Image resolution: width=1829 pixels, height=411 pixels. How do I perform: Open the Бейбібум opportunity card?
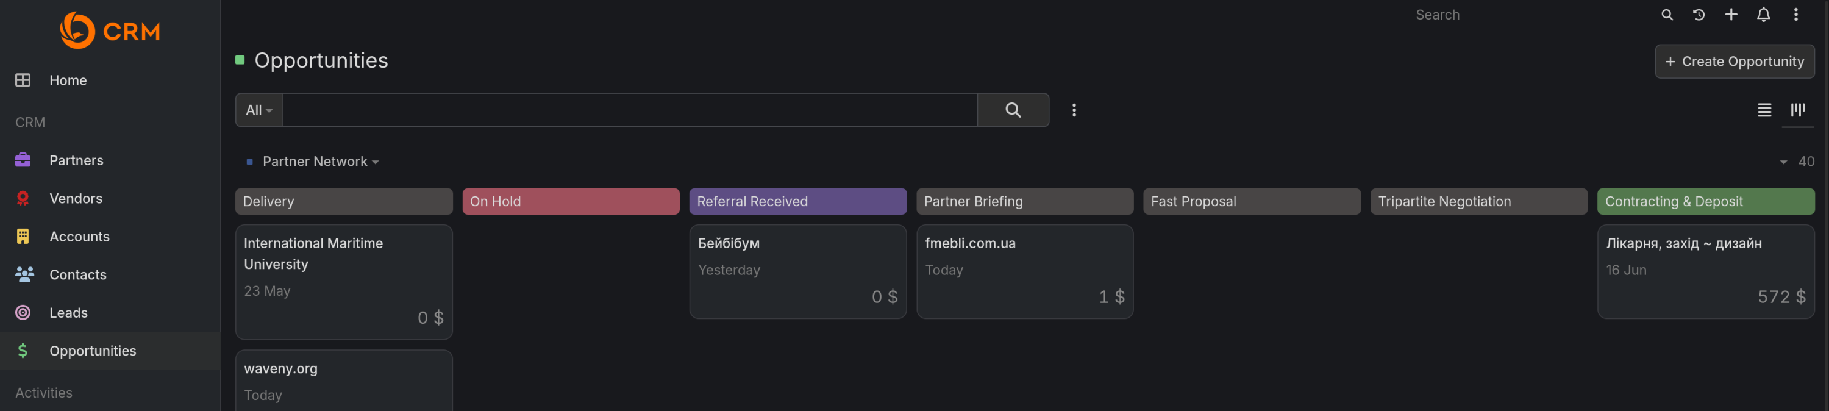(797, 272)
